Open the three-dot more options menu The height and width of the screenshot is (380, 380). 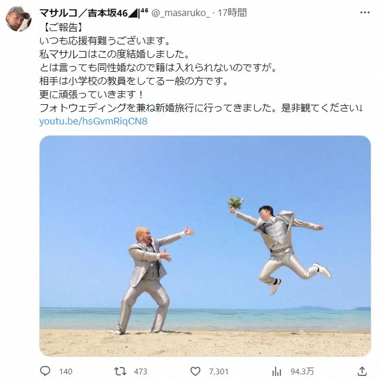pos(365,13)
